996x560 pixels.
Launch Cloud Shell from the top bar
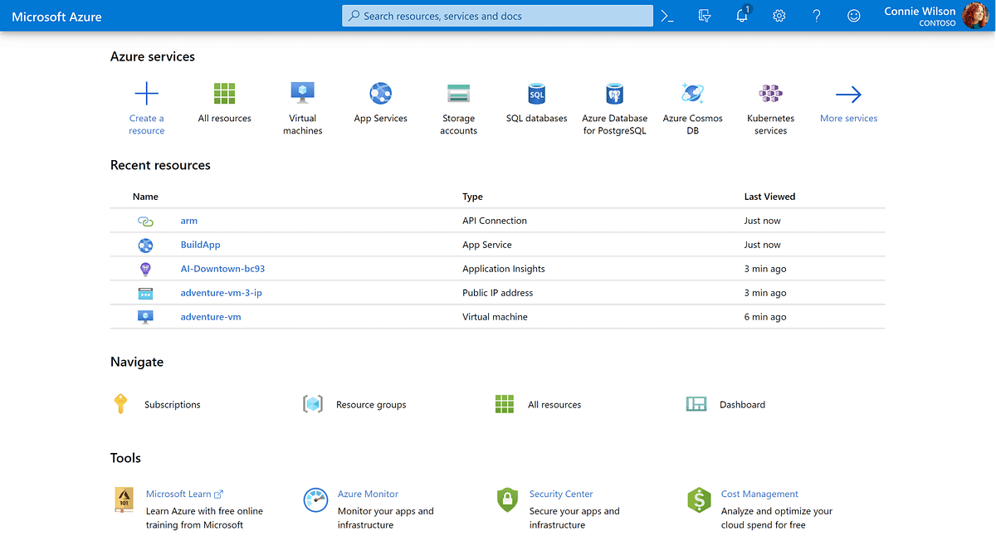click(667, 15)
